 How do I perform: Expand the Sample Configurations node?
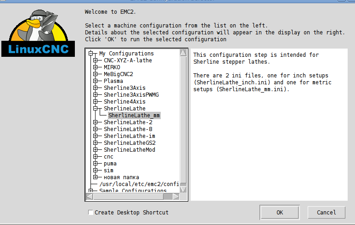pyautogui.click(x=91, y=191)
